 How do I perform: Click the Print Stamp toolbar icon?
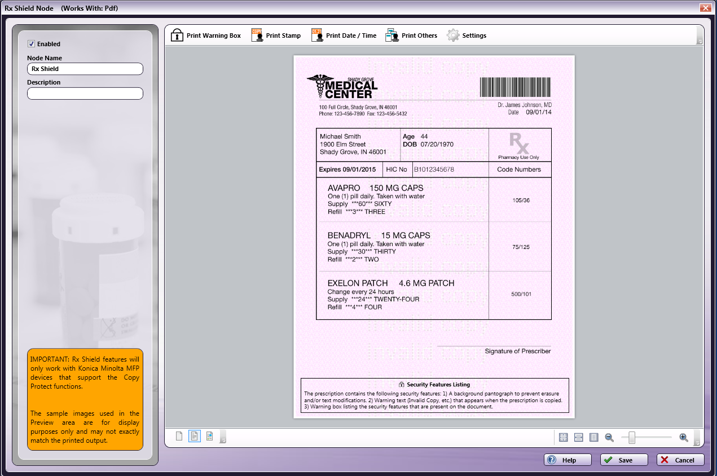pos(276,35)
